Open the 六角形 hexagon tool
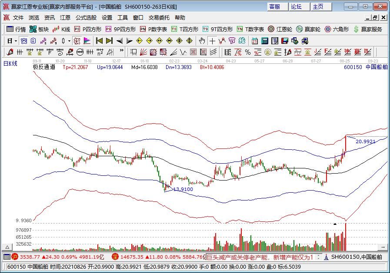390x273 pixels. point(337,29)
